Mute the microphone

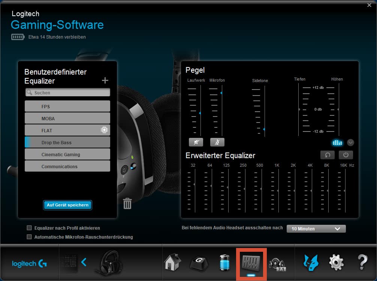[217, 142]
